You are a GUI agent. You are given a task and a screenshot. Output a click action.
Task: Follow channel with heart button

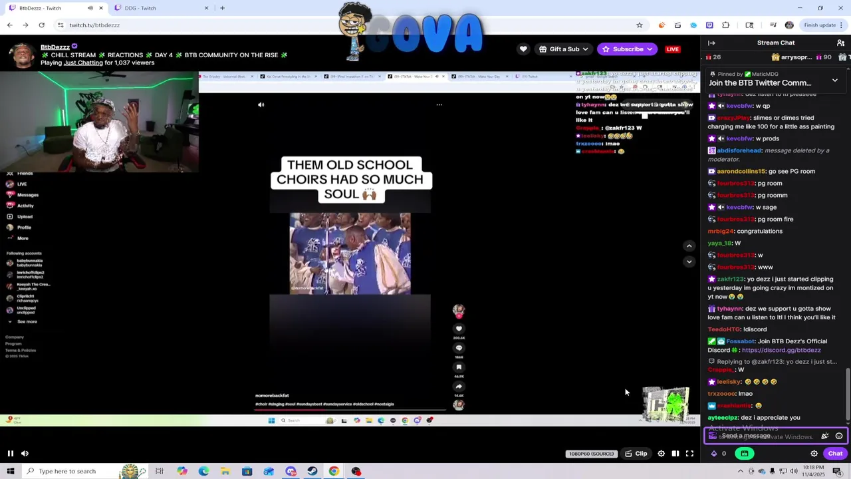523,49
